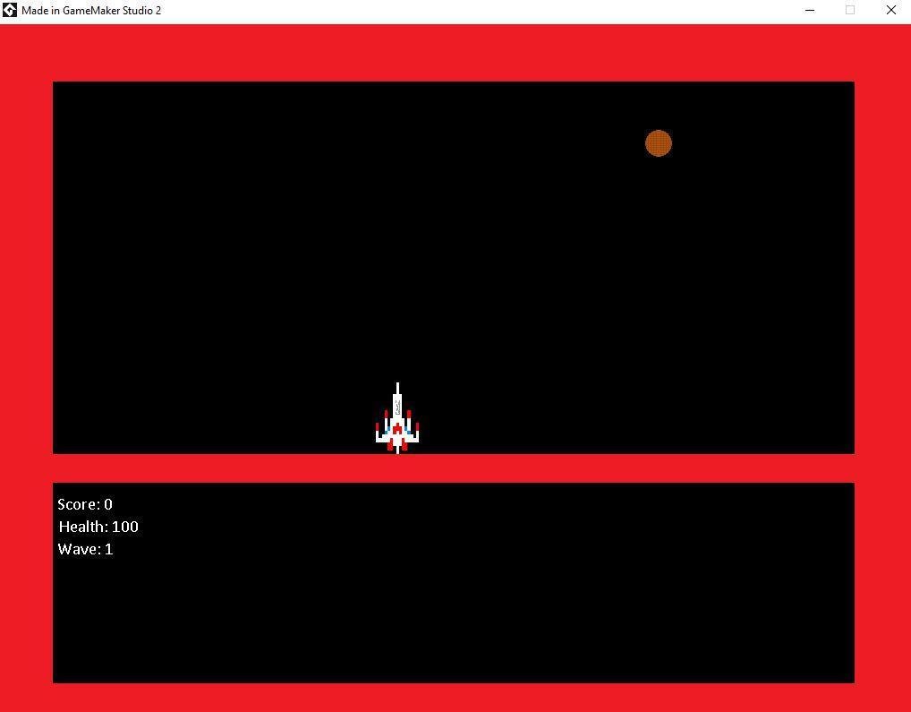Image resolution: width=911 pixels, height=712 pixels.
Task: Click the red strip between the two black panels
Action: point(454,468)
